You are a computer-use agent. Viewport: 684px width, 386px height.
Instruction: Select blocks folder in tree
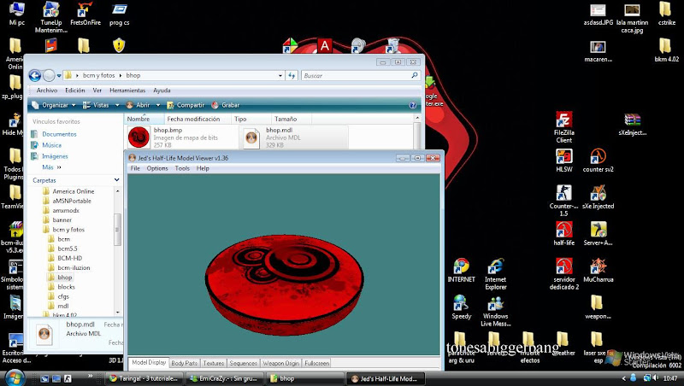67,287
